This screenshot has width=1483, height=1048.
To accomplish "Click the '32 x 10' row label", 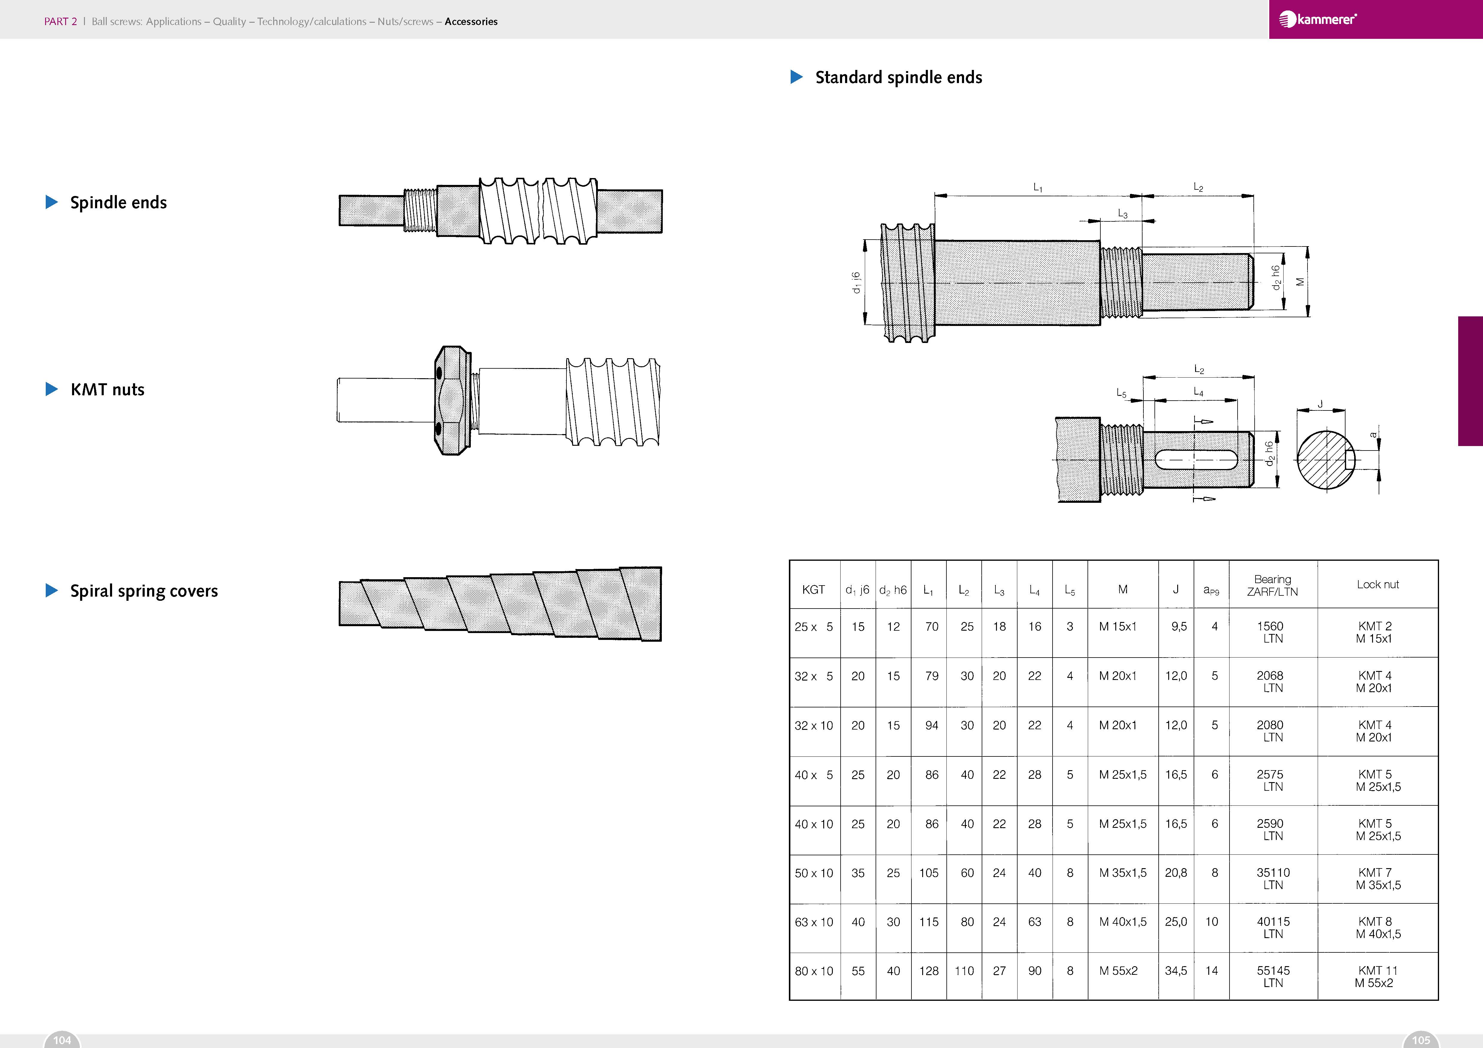I will (x=814, y=725).
